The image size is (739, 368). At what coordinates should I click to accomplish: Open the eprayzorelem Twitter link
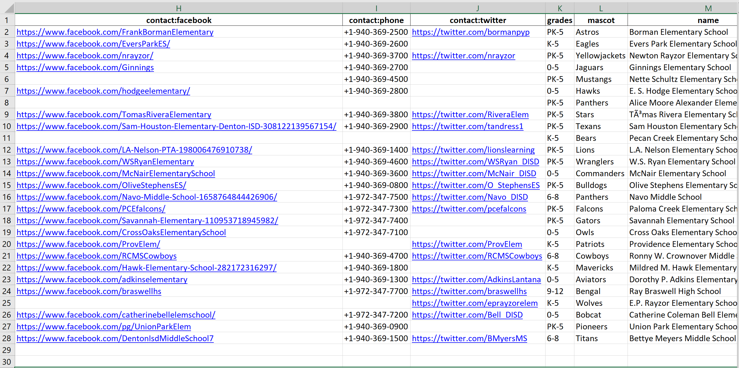coord(475,303)
